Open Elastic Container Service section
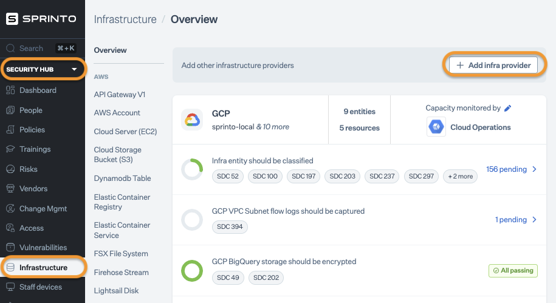This screenshot has height=303, width=556. [122, 230]
